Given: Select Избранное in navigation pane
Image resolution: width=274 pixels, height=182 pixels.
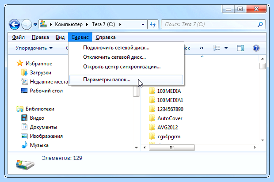Looking at the screenshot, I should pyautogui.click(x=39, y=64).
